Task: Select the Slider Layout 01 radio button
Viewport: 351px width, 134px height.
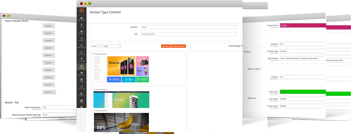Action: tap(94, 54)
